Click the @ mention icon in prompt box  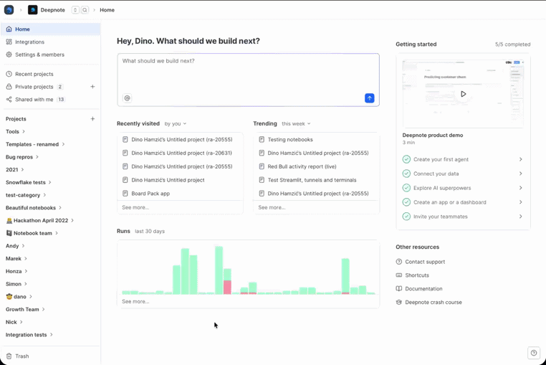pos(128,98)
